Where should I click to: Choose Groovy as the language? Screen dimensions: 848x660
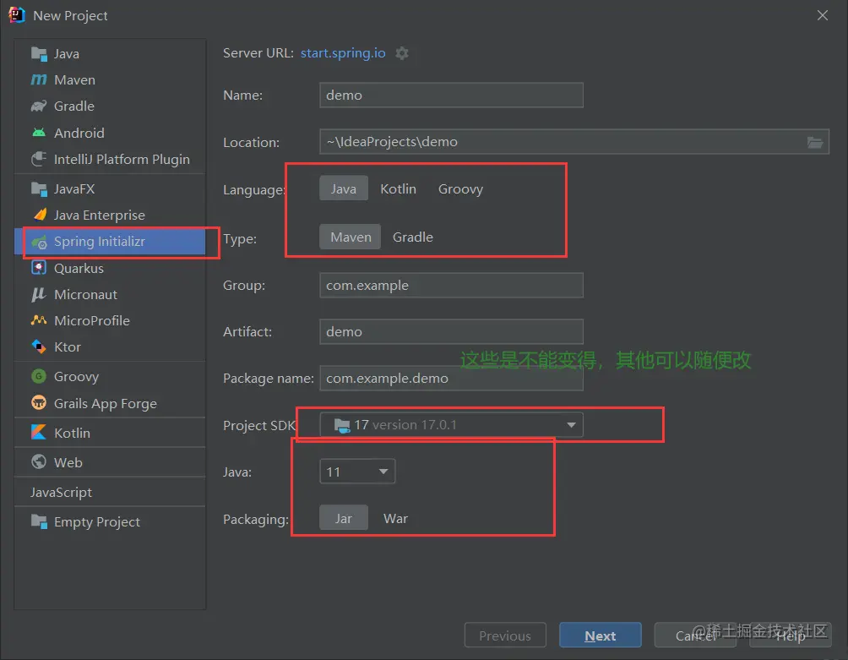460,188
